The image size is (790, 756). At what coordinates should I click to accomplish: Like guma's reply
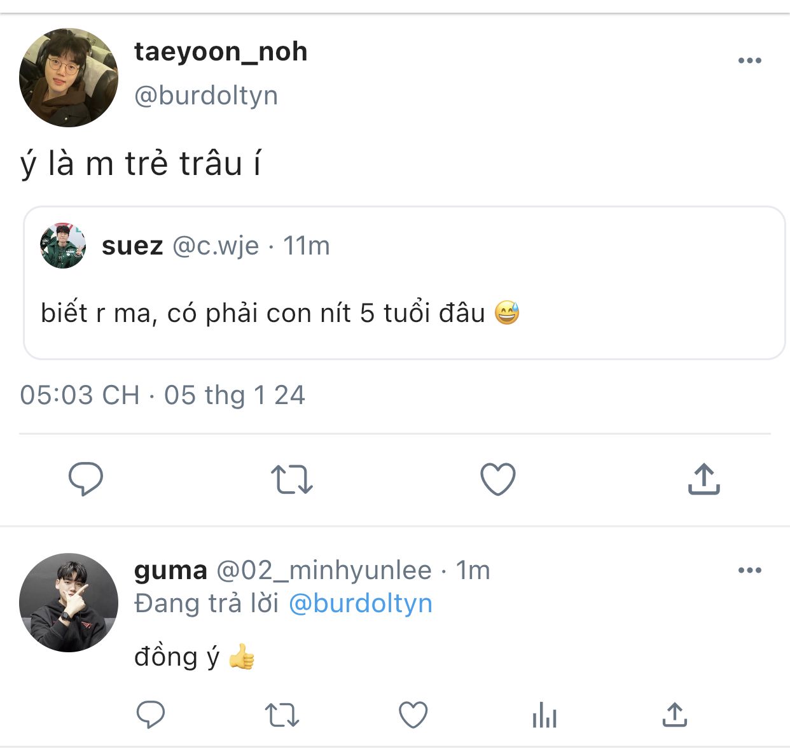(413, 715)
